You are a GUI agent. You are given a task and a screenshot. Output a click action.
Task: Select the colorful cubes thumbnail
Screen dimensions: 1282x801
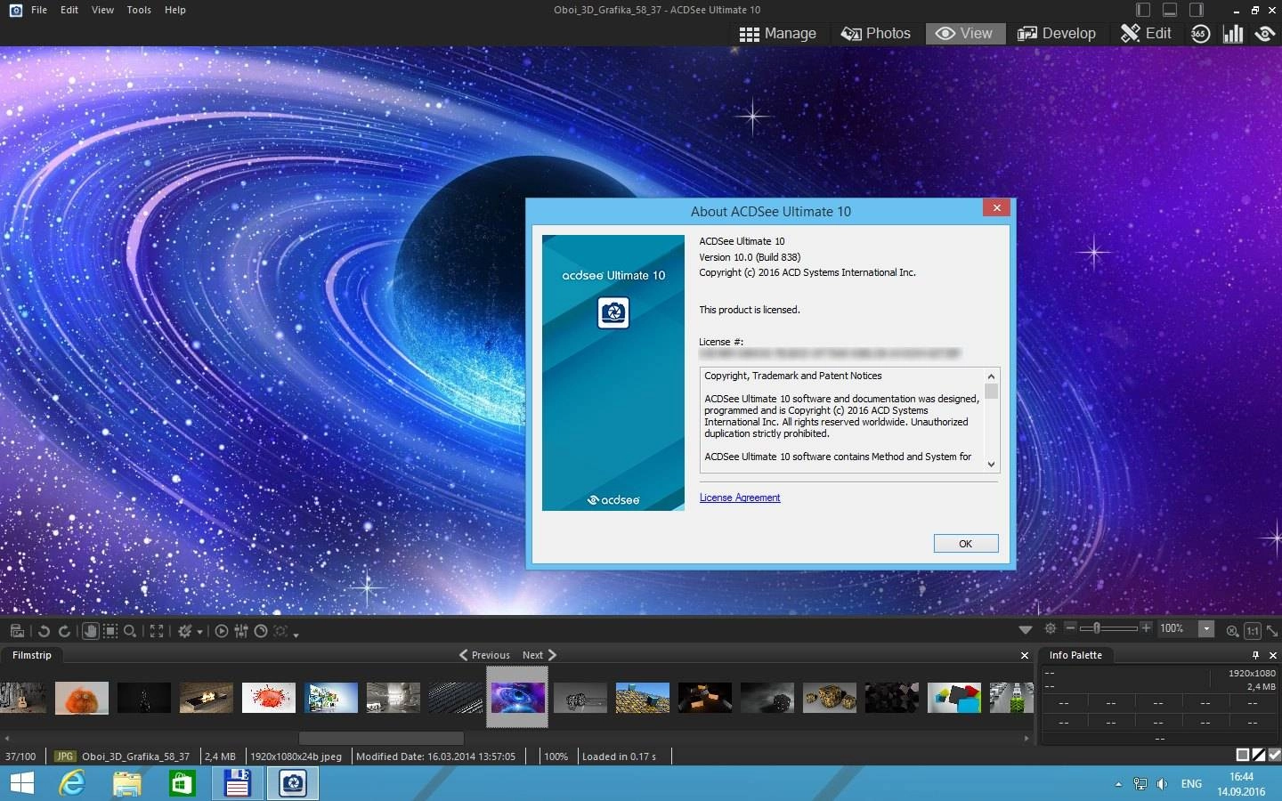(954, 698)
